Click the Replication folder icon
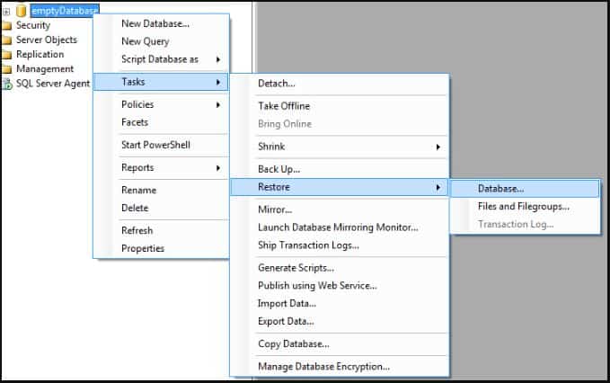The height and width of the screenshot is (383, 610). pyautogui.click(x=6, y=55)
